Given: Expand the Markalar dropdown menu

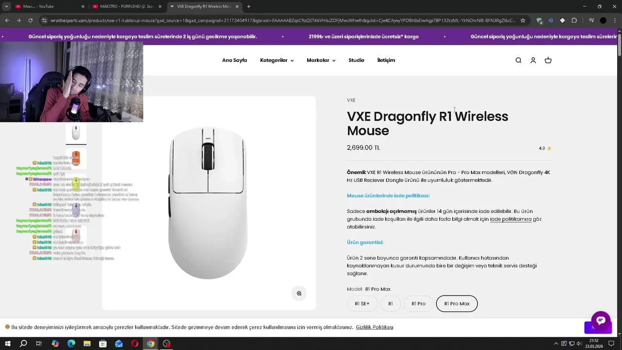Looking at the screenshot, I should pos(321,60).
